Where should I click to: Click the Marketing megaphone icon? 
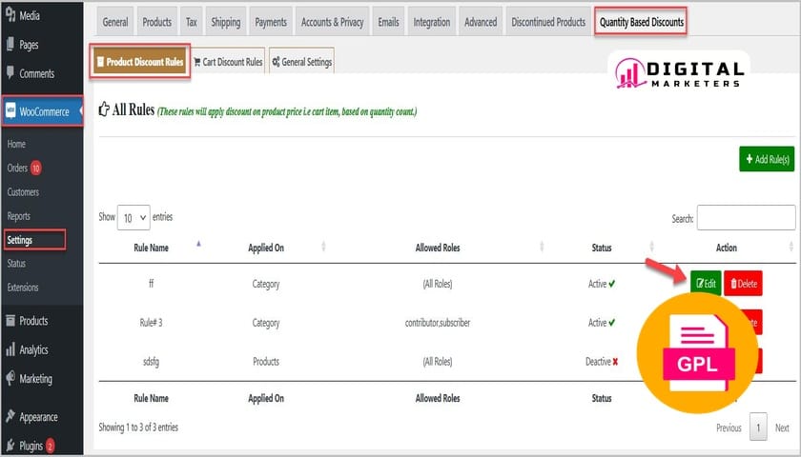point(10,378)
